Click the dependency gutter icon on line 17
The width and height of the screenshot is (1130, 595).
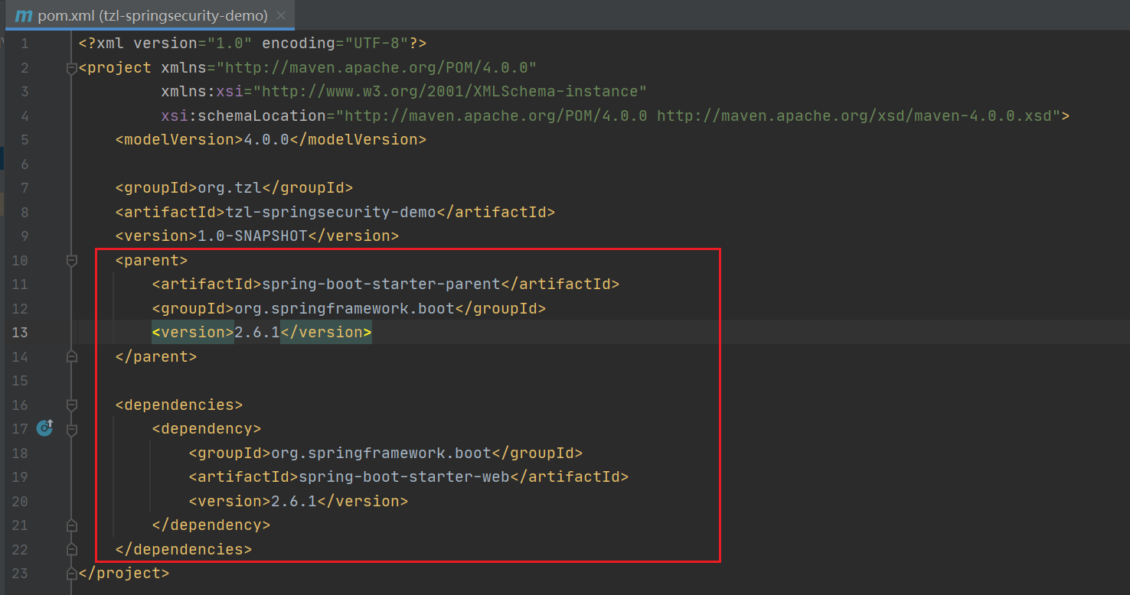point(45,428)
